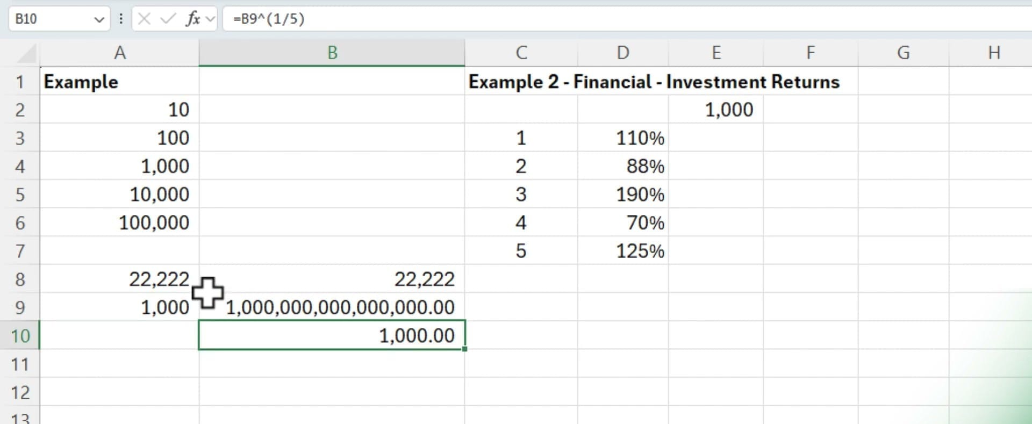
Task: Click cell B8 showing 22,222
Action: pos(332,279)
